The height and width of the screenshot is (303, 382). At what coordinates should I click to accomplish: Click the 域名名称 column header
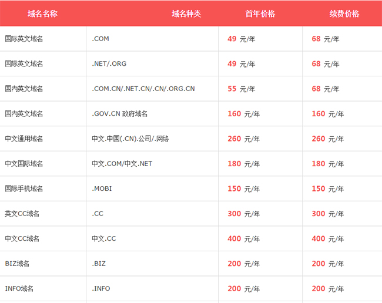(x=42, y=14)
